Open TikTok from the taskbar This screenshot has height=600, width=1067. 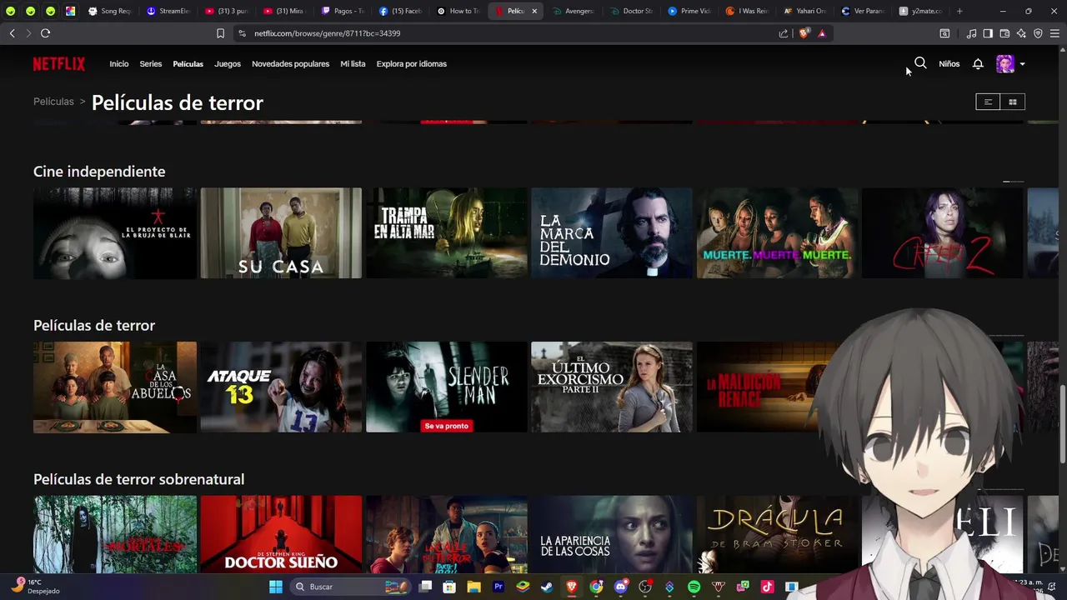click(x=767, y=587)
